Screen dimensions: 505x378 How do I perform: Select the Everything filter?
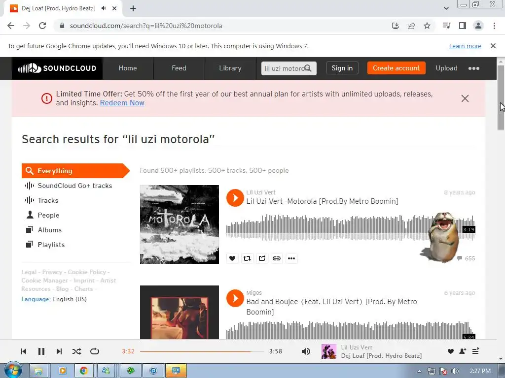point(75,171)
